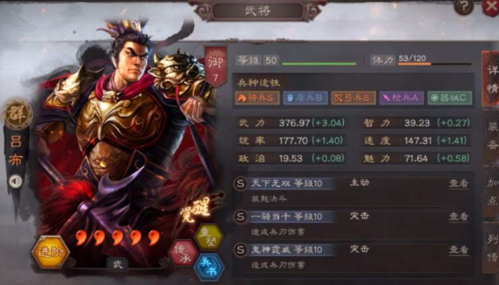The image size is (499, 285).
Task: Select the 枪兵A troop badge
Action: point(401,98)
